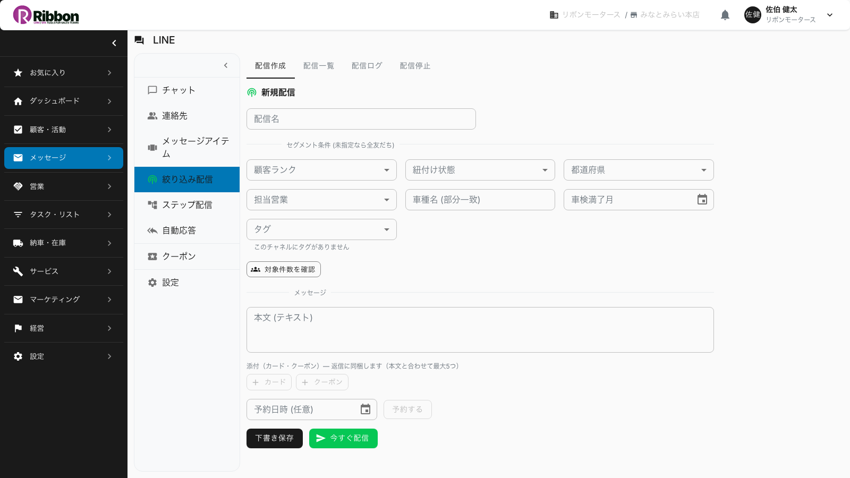Switch to the 配信停止 tab
The image size is (850, 478).
(415, 66)
